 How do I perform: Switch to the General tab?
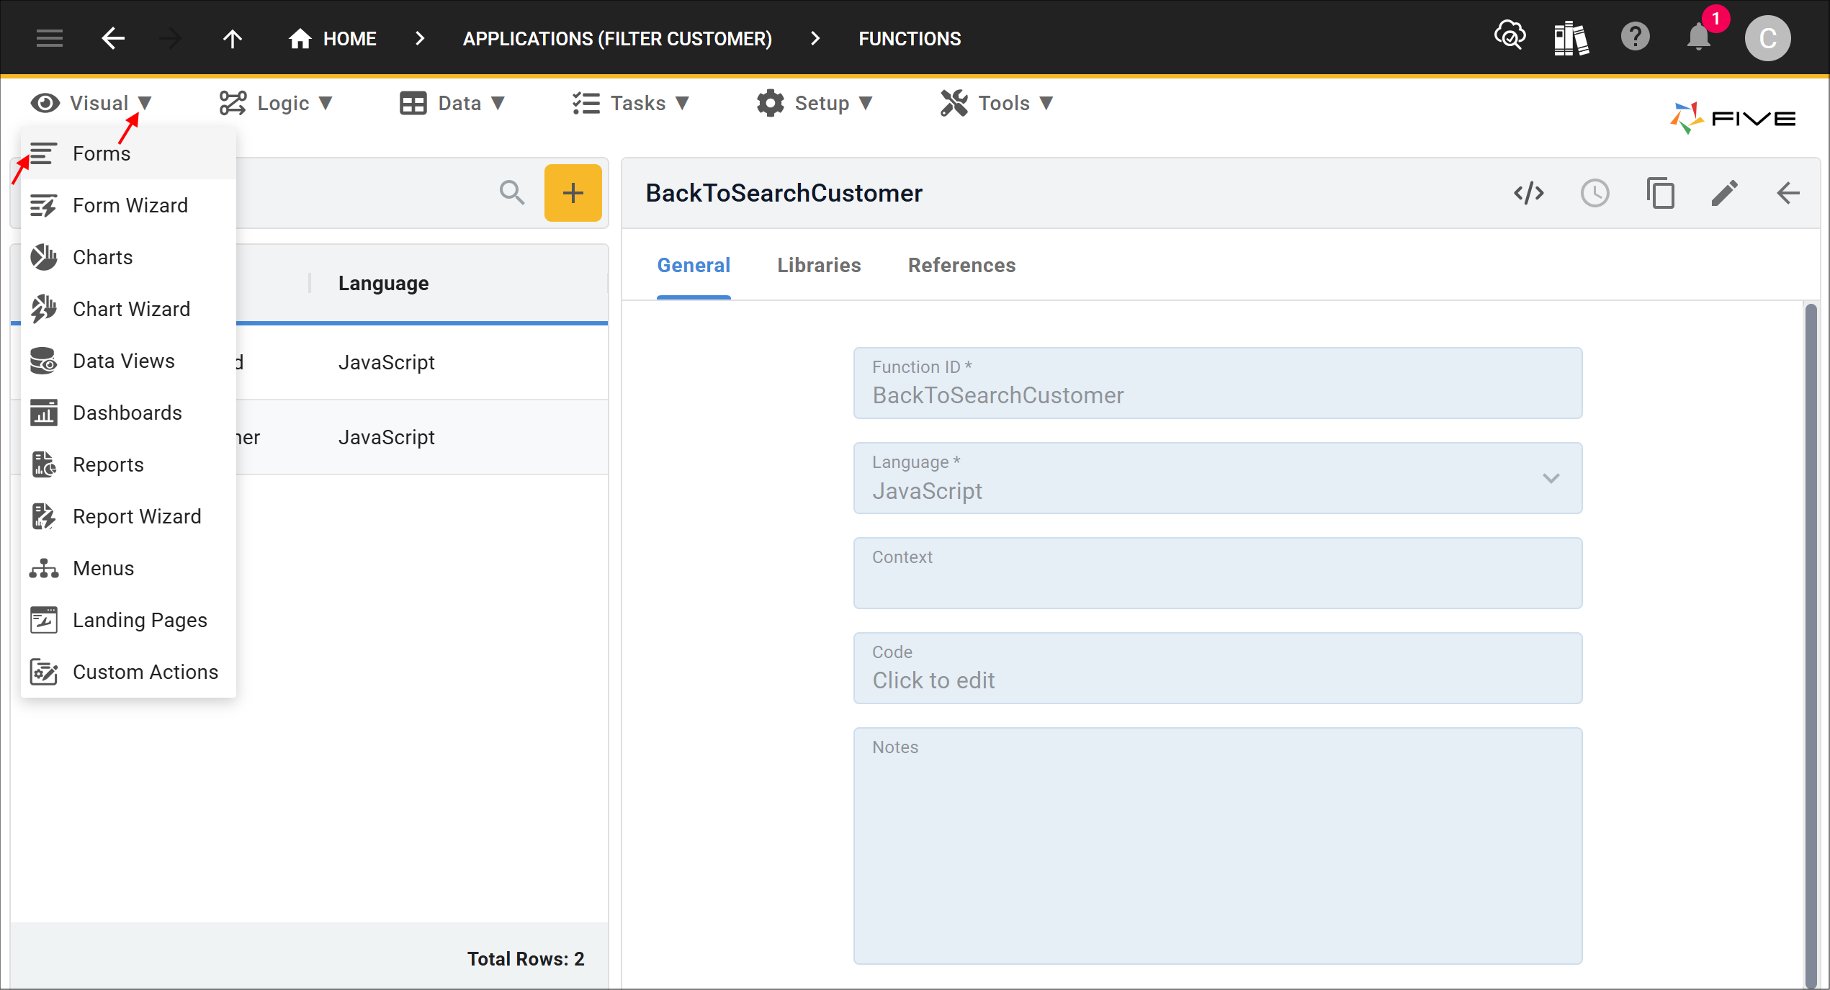694,265
